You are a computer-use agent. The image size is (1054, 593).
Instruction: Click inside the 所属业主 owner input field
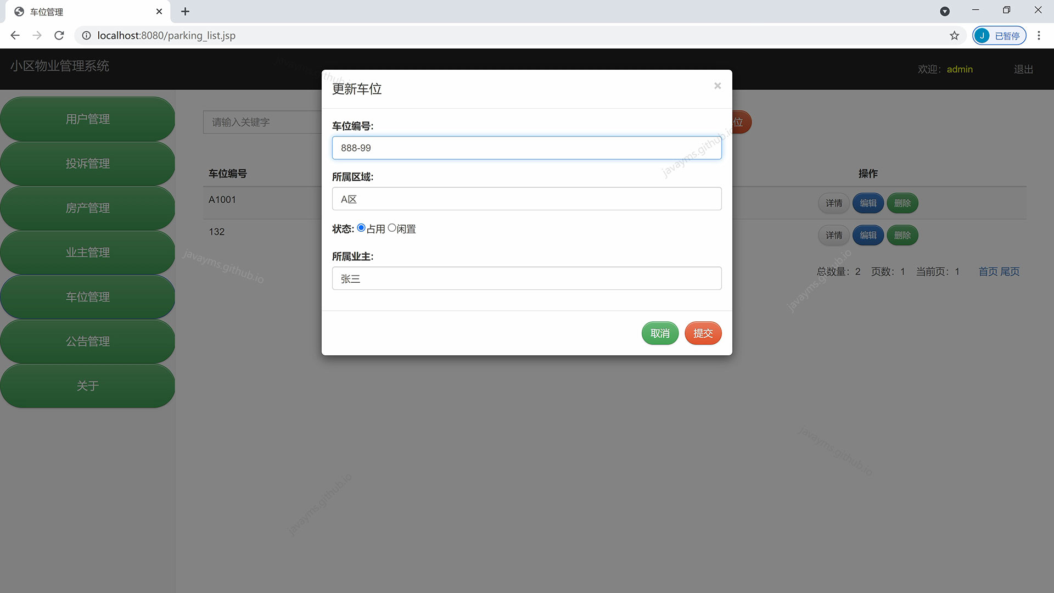pos(526,278)
